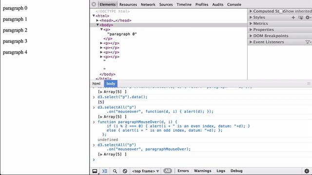
Task: Expand the Event Listeners section
Action: (x=251, y=42)
